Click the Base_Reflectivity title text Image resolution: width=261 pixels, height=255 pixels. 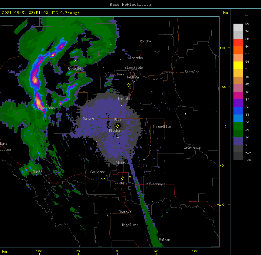point(130,5)
